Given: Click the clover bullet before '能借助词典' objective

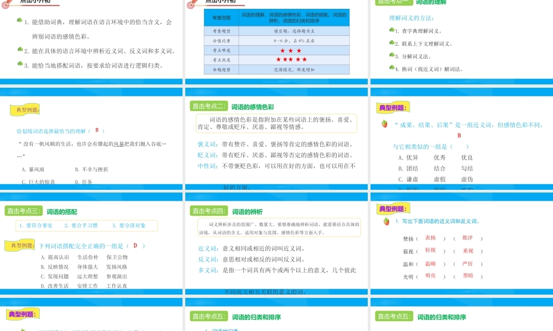Looking at the screenshot, I should pos(20,20).
